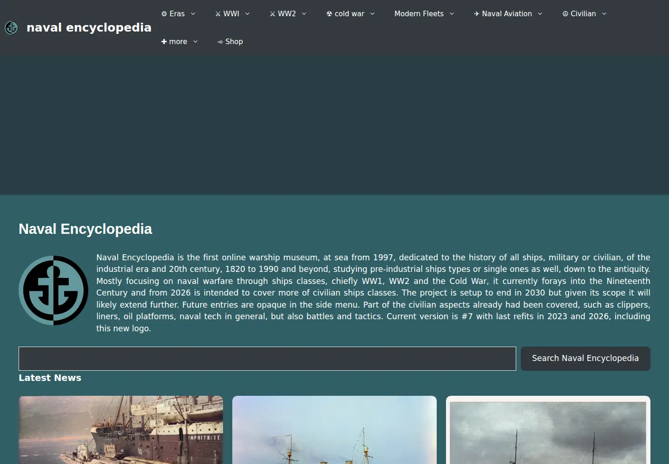
Task: Open the Modern Fleets menu item
Action: point(419,14)
